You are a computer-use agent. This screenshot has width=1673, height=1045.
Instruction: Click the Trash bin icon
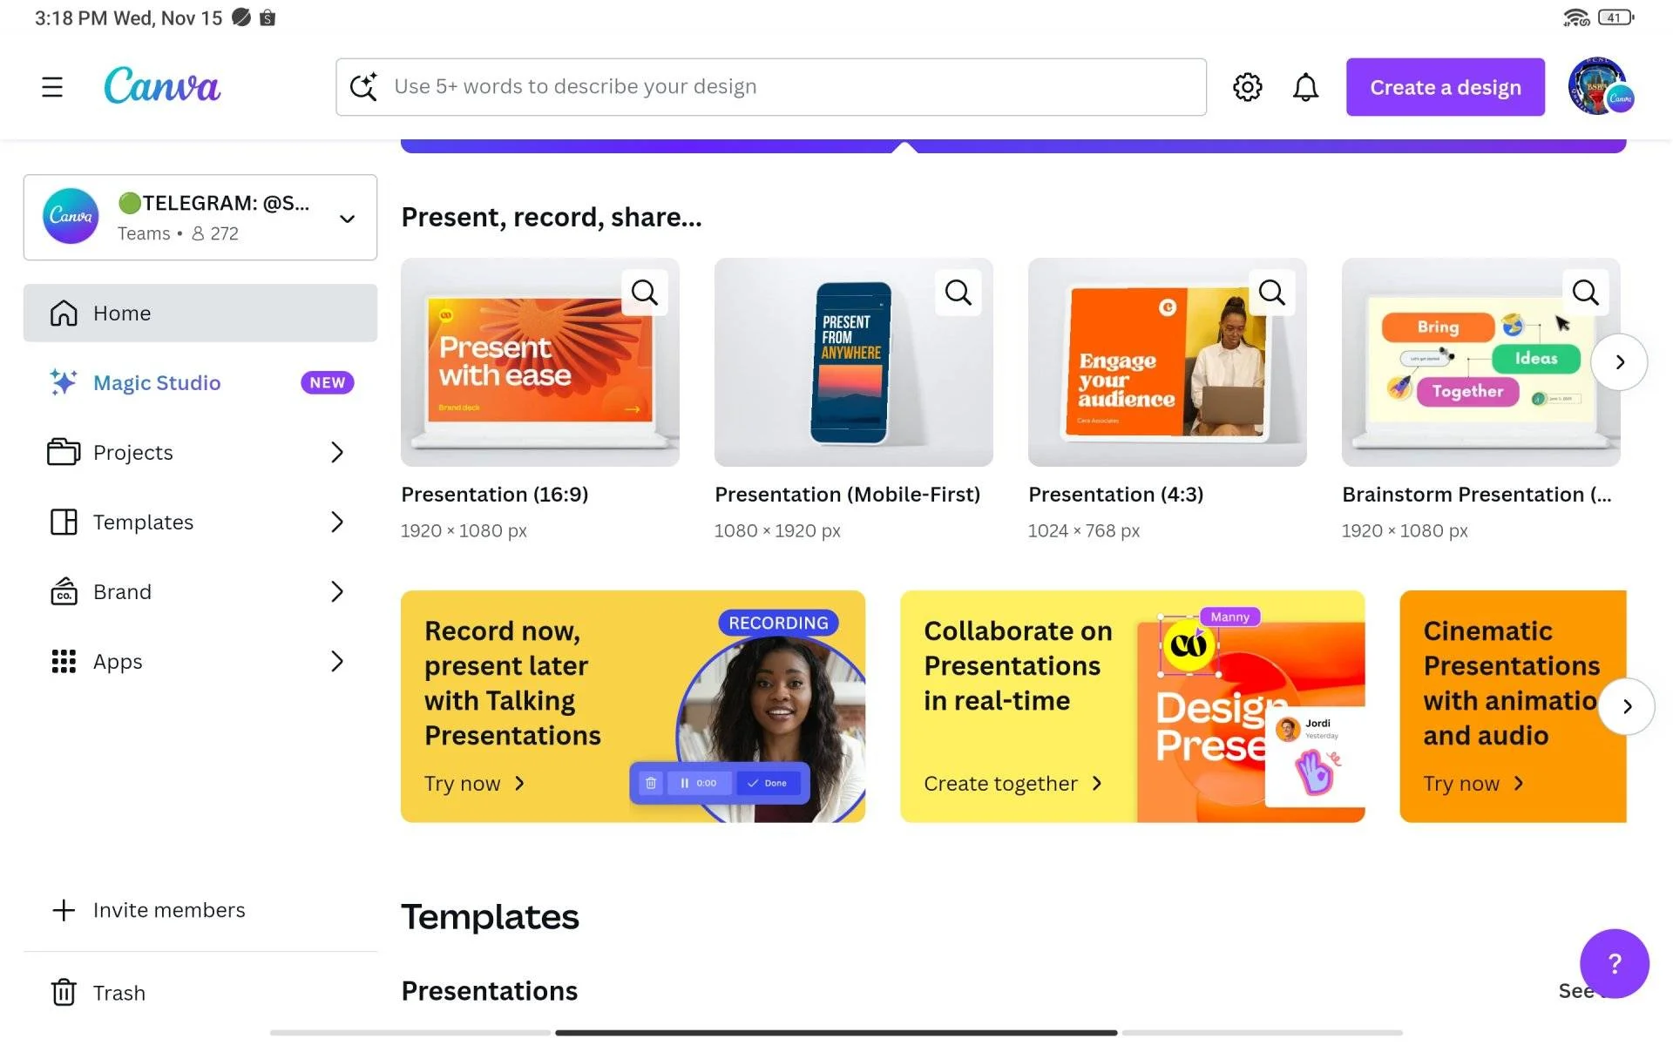tap(64, 992)
